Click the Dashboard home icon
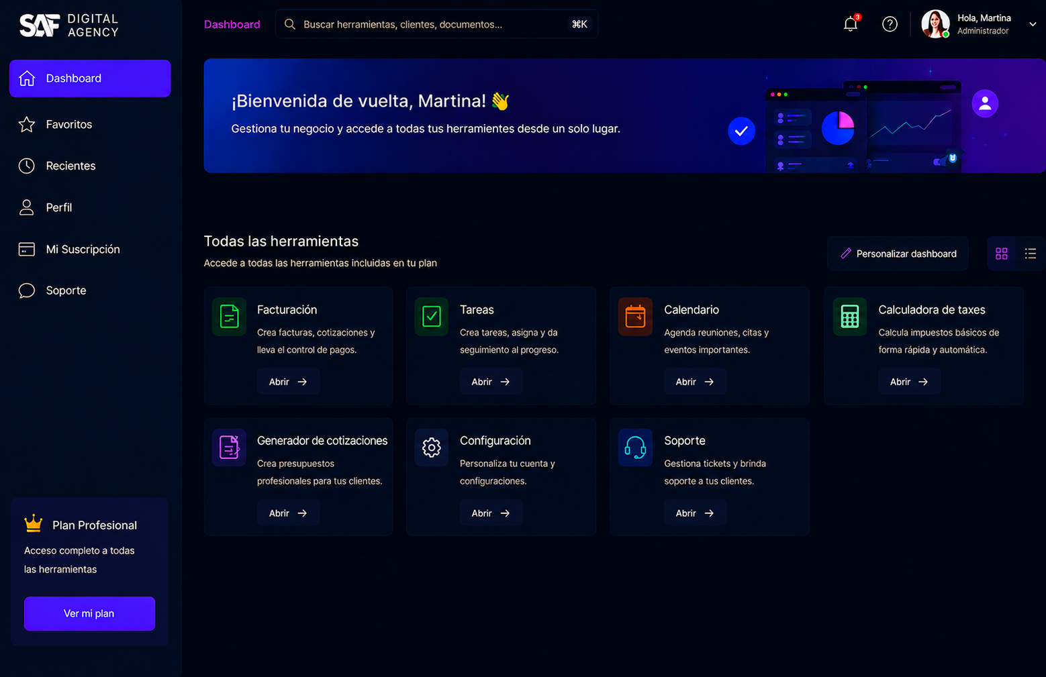Screen dimensions: 1046x677 pyautogui.click(x=27, y=79)
